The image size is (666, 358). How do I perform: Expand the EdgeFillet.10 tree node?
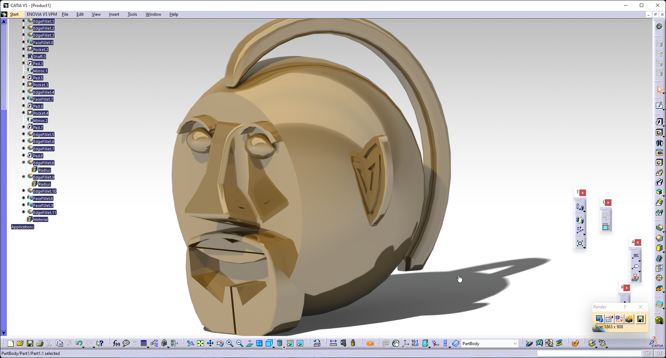23,191
